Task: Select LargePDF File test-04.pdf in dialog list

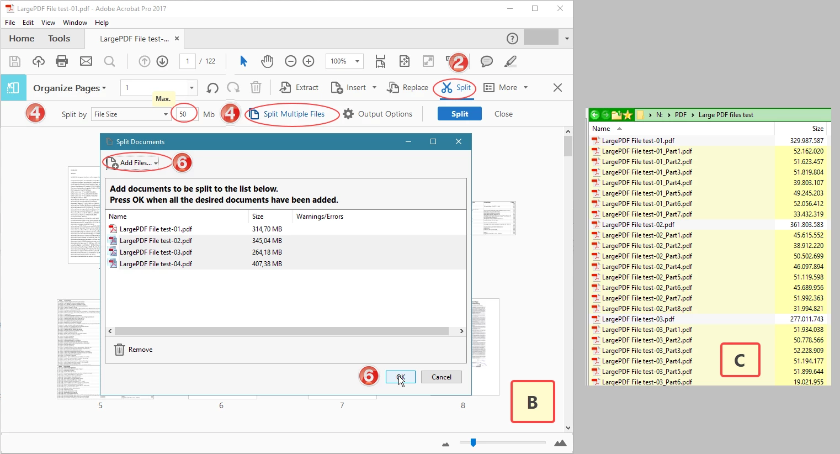Action: pos(286,264)
